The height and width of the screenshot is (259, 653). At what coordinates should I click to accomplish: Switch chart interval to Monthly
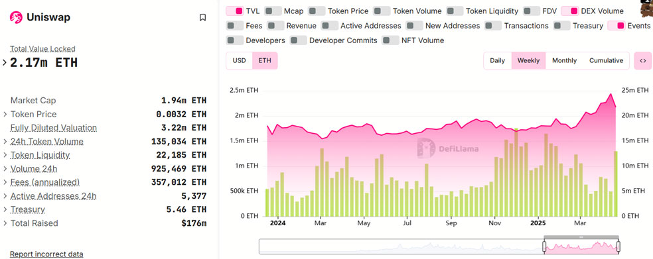pos(564,61)
